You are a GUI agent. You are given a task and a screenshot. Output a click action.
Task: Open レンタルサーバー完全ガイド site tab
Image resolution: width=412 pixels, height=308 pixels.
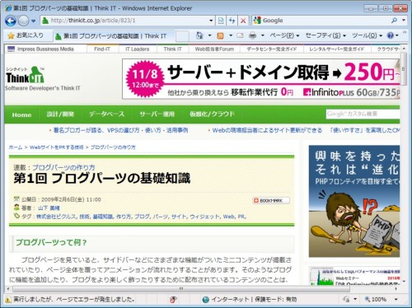(336, 49)
